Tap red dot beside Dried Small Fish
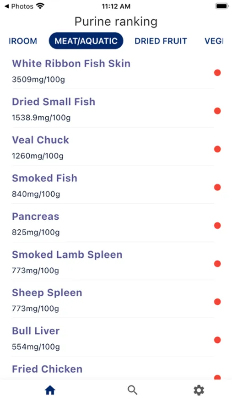 (217, 111)
